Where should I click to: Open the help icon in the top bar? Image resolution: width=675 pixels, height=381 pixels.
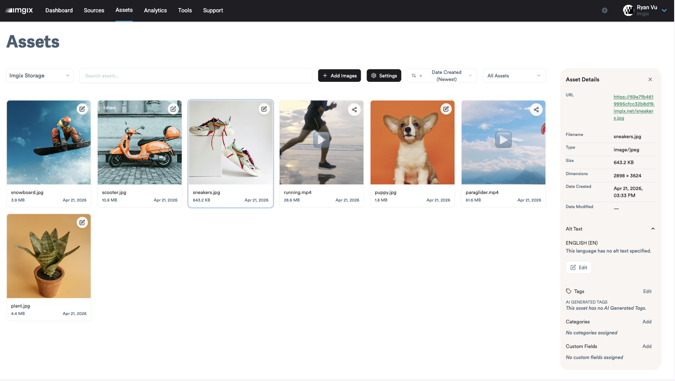tap(604, 10)
